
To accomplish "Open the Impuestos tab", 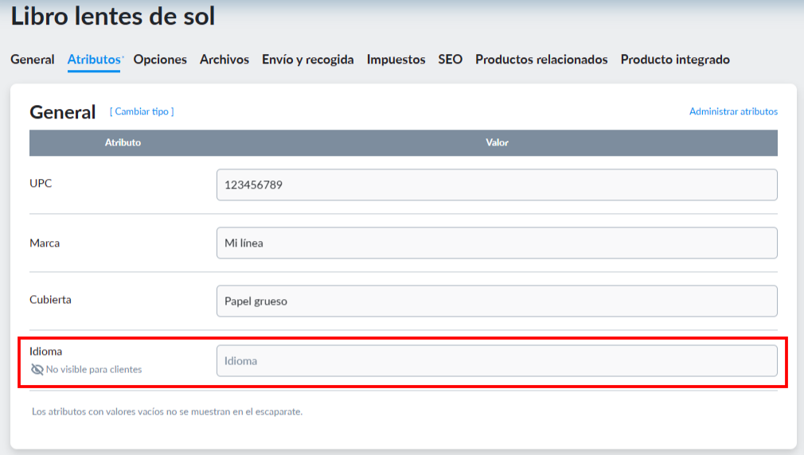I will click(396, 60).
